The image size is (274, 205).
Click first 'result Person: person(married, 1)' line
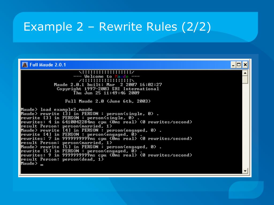(x=66, y=126)
